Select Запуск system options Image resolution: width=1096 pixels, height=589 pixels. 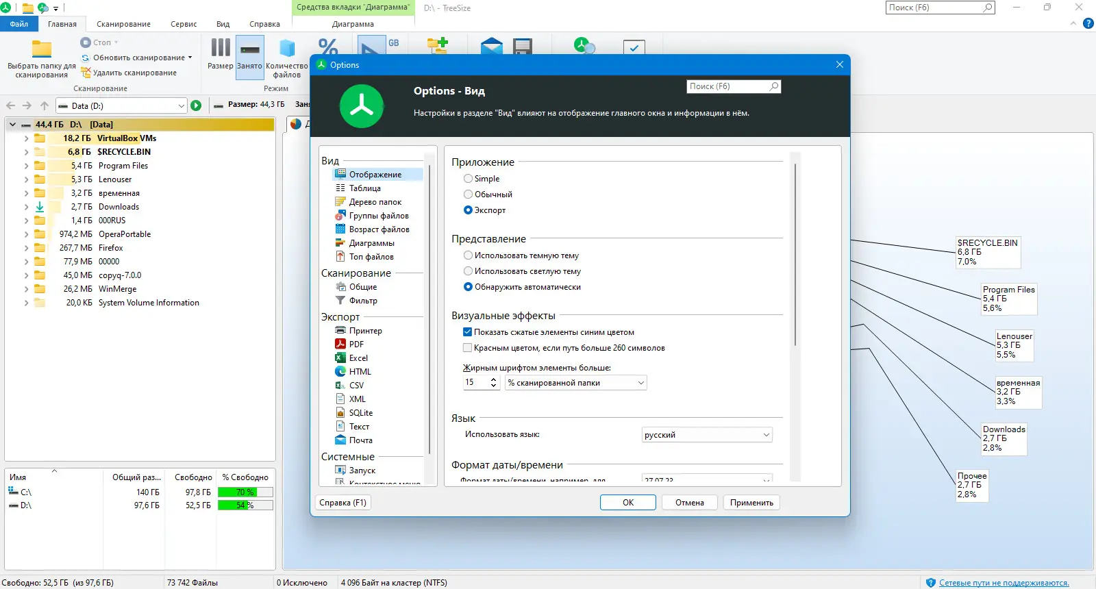point(362,471)
